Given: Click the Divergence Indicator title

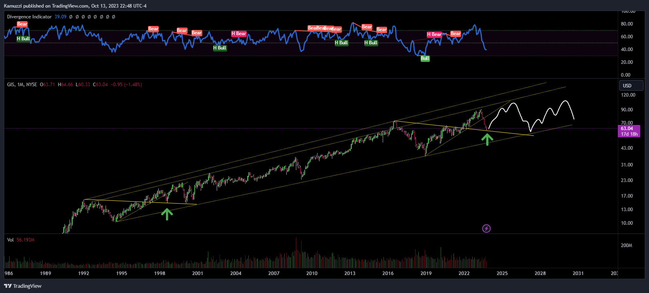Looking at the screenshot, I should 29,17.
